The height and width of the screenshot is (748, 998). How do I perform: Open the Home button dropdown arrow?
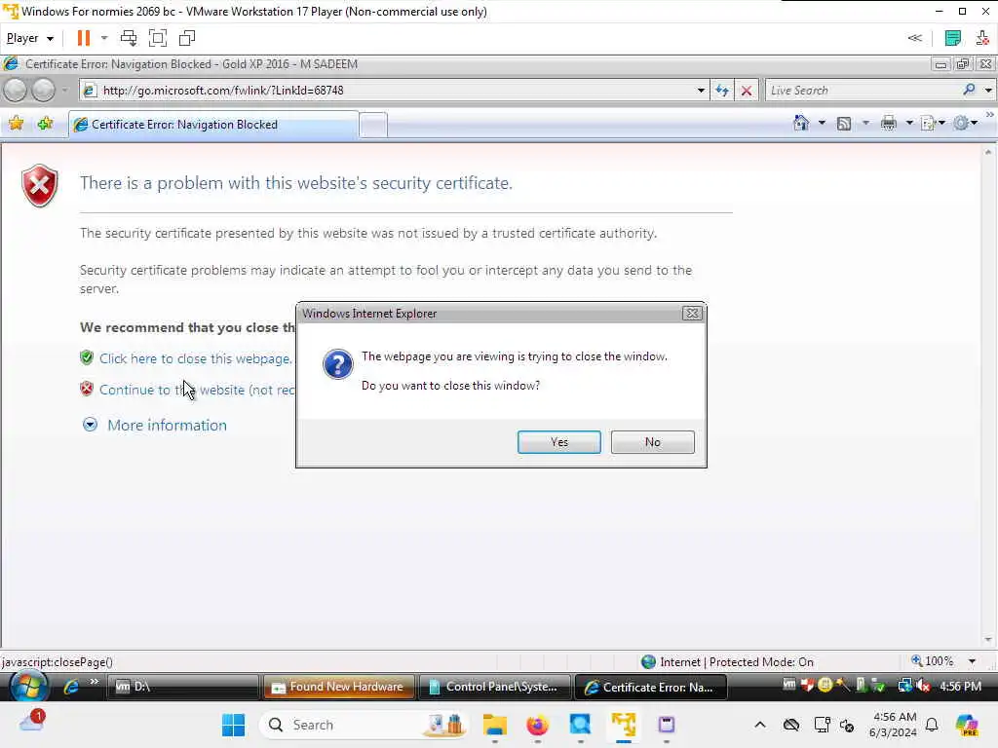[822, 123]
